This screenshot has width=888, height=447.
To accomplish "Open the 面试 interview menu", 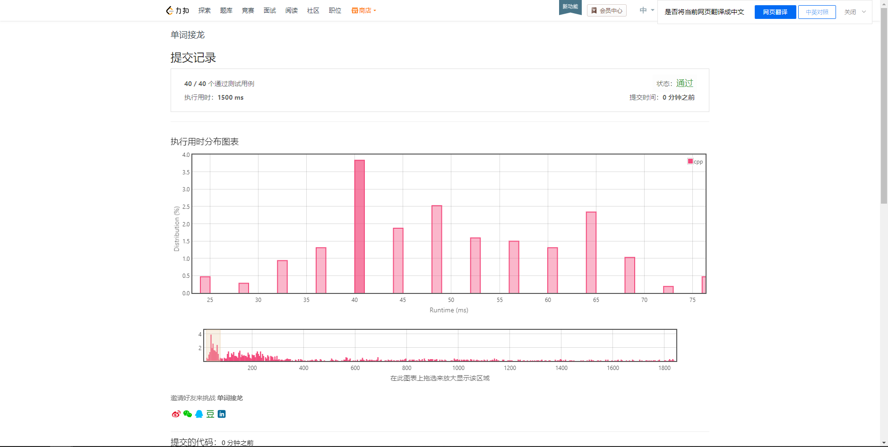I will (270, 10).
